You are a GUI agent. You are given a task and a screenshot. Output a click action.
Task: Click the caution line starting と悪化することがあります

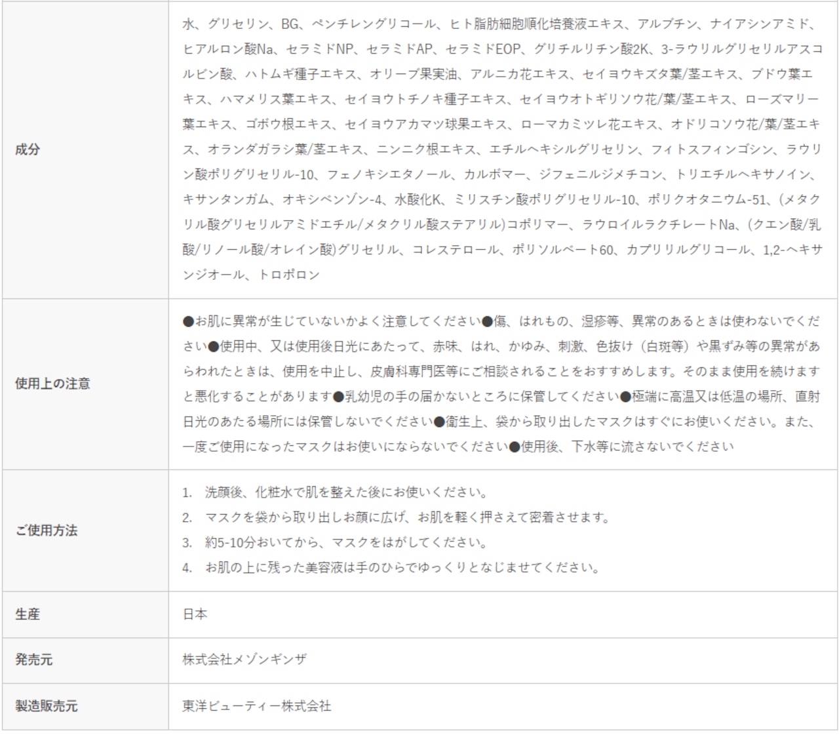pyautogui.click(x=501, y=396)
